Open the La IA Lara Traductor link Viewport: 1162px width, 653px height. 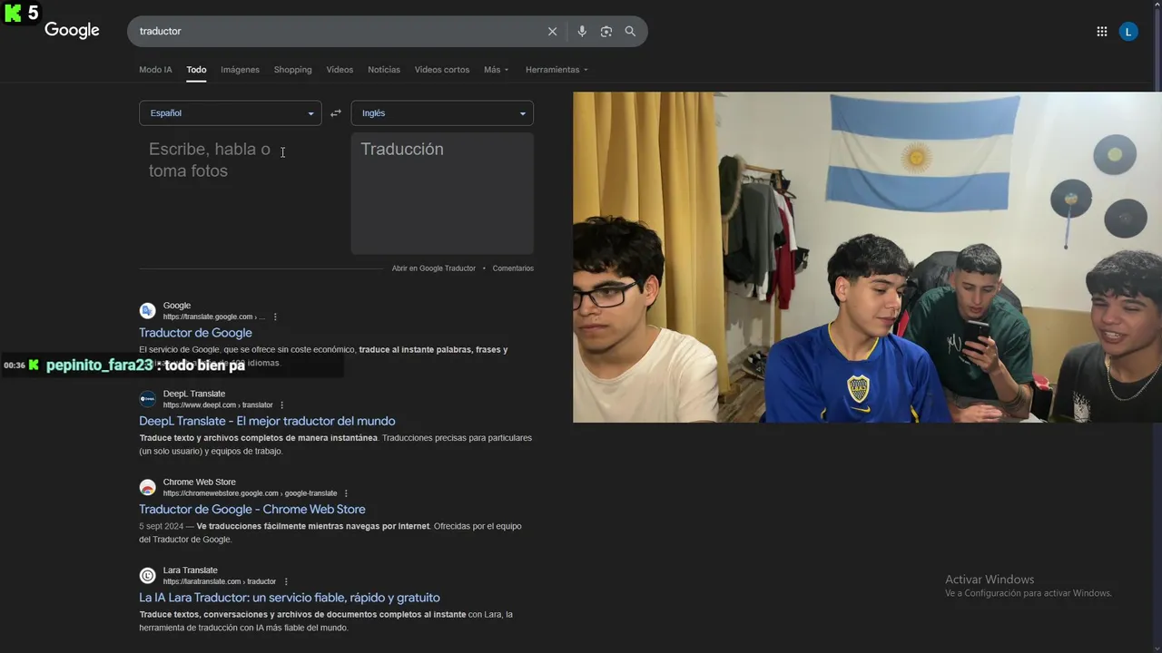click(x=290, y=598)
